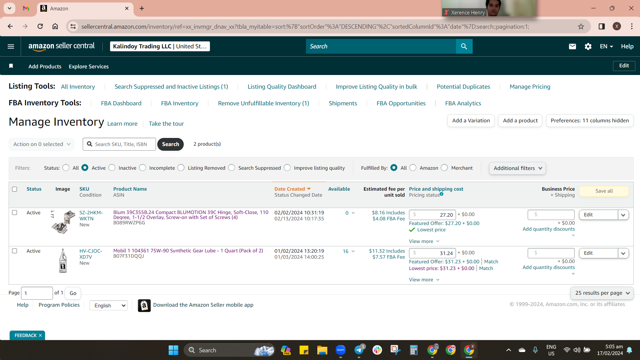Screen dimensions: 640x360
Task: Select the Inactive status filter
Action: (x=112, y=168)
